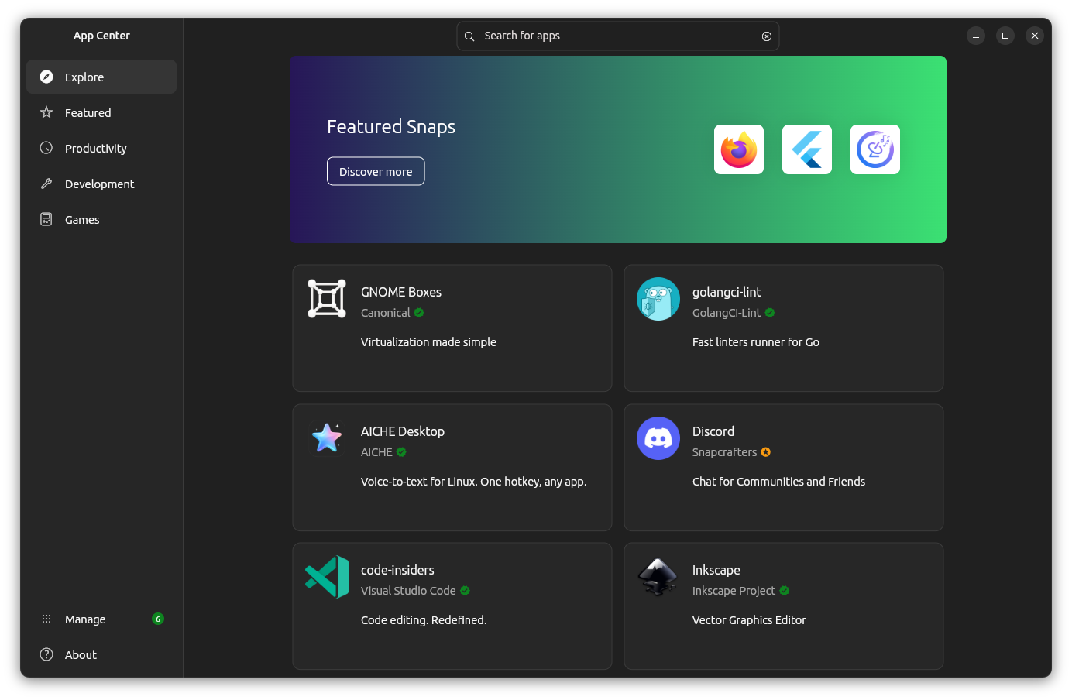Image resolution: width=1072 pixels, height=700 pixels.
Task: Click the AICHE Desktop star icon
Action: [327, 438]
